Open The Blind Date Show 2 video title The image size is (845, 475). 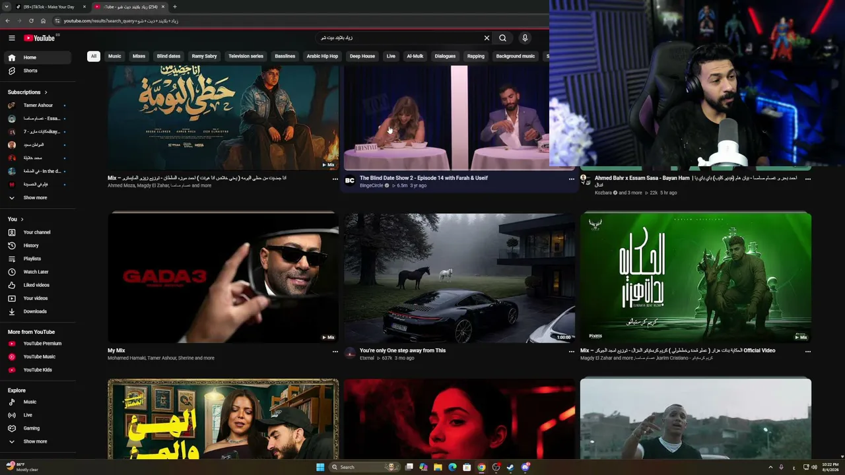[424, 178]
